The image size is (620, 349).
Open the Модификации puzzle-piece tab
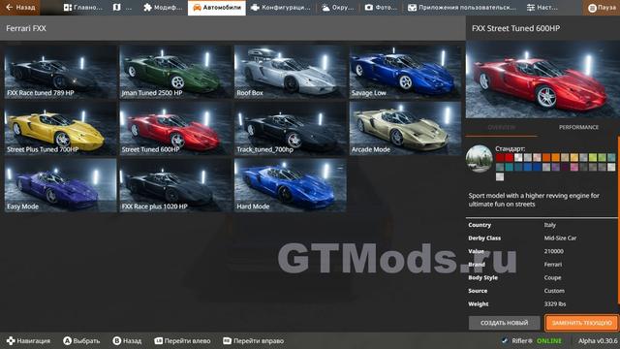coord(163,8)
